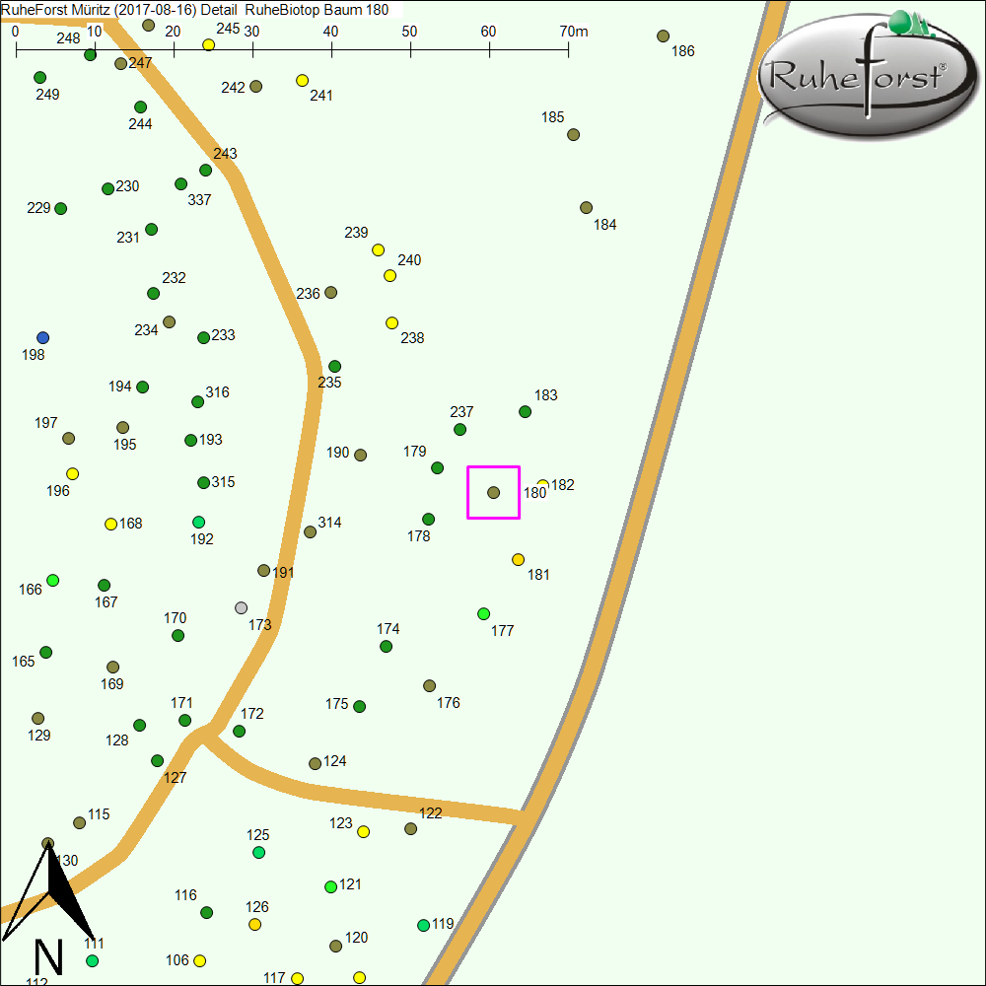Click the light green tree marker 166
This screenshot has height=986, width=986.
(53, 580)
